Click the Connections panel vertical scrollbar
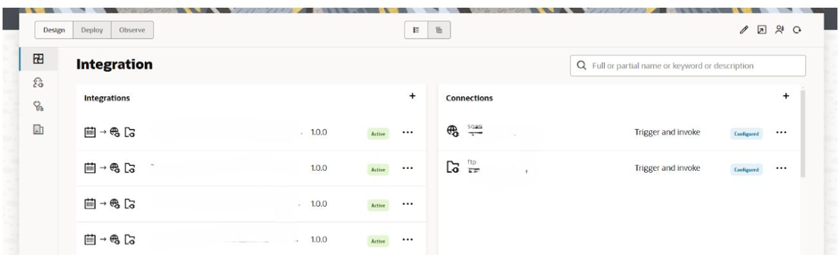The width and height of the screenshot is (840, 260). tap(802, 132)
